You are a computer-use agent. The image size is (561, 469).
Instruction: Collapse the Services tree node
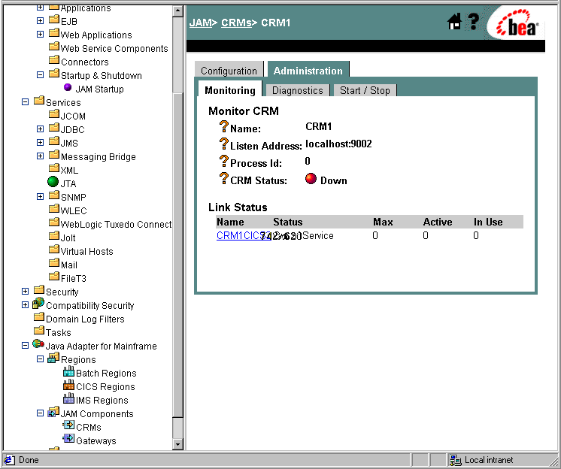(26, 102)
